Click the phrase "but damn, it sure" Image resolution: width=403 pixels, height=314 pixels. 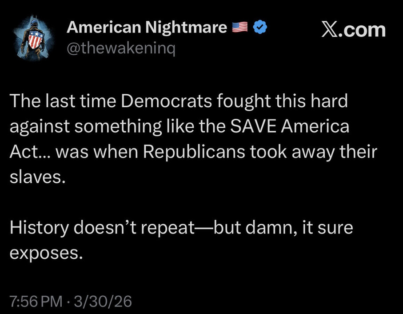tap(283, 228)
